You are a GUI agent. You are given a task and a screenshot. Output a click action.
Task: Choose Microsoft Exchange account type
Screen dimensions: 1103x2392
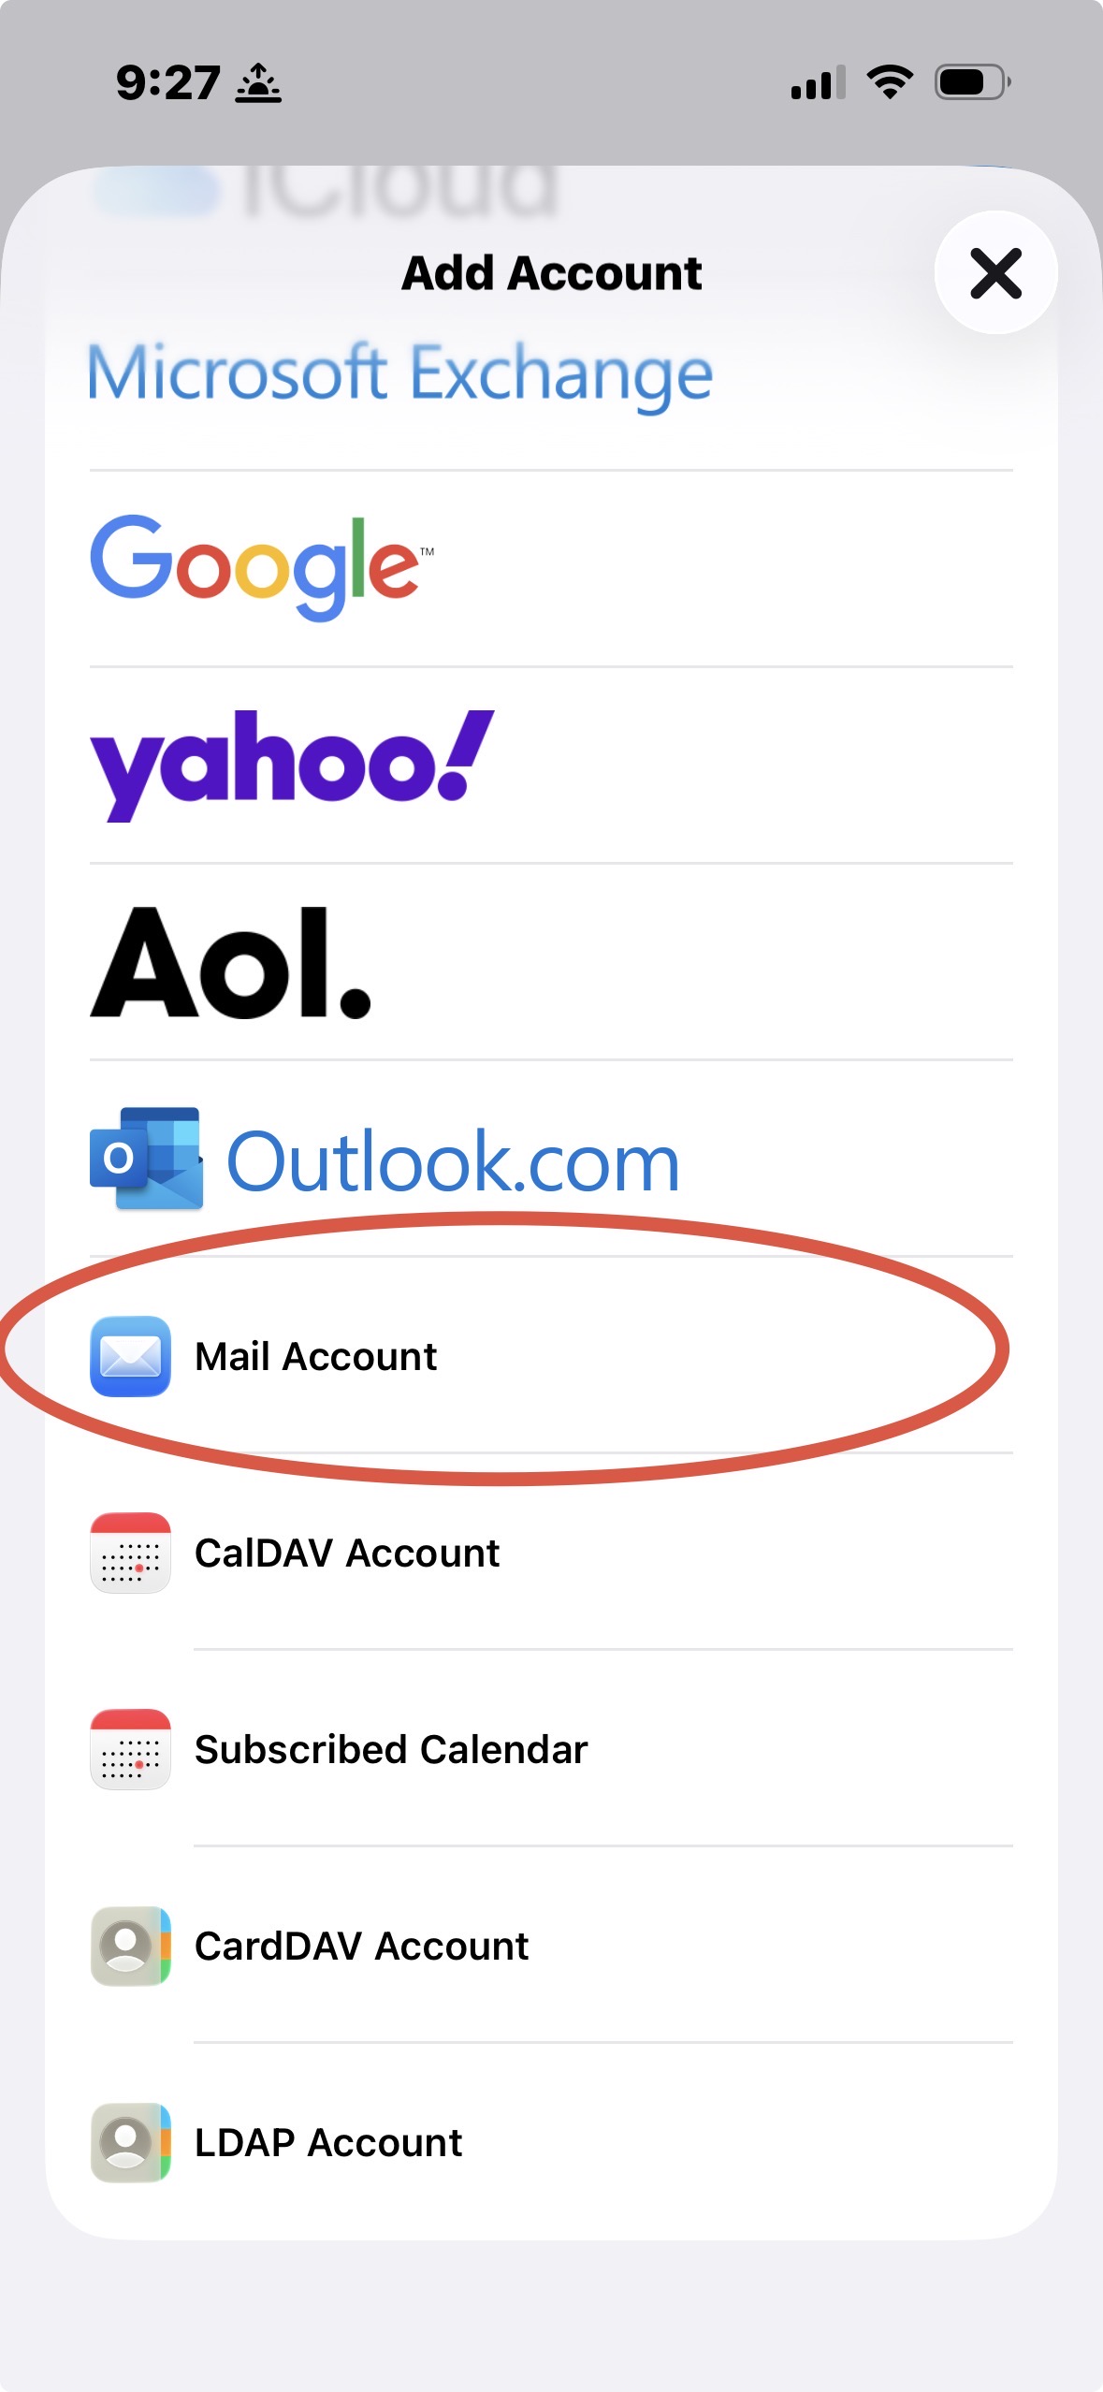[400, 373]
